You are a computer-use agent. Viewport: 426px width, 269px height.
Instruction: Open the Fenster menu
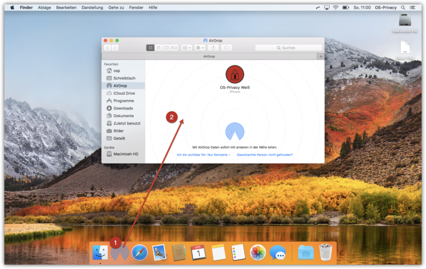[136, 7]
